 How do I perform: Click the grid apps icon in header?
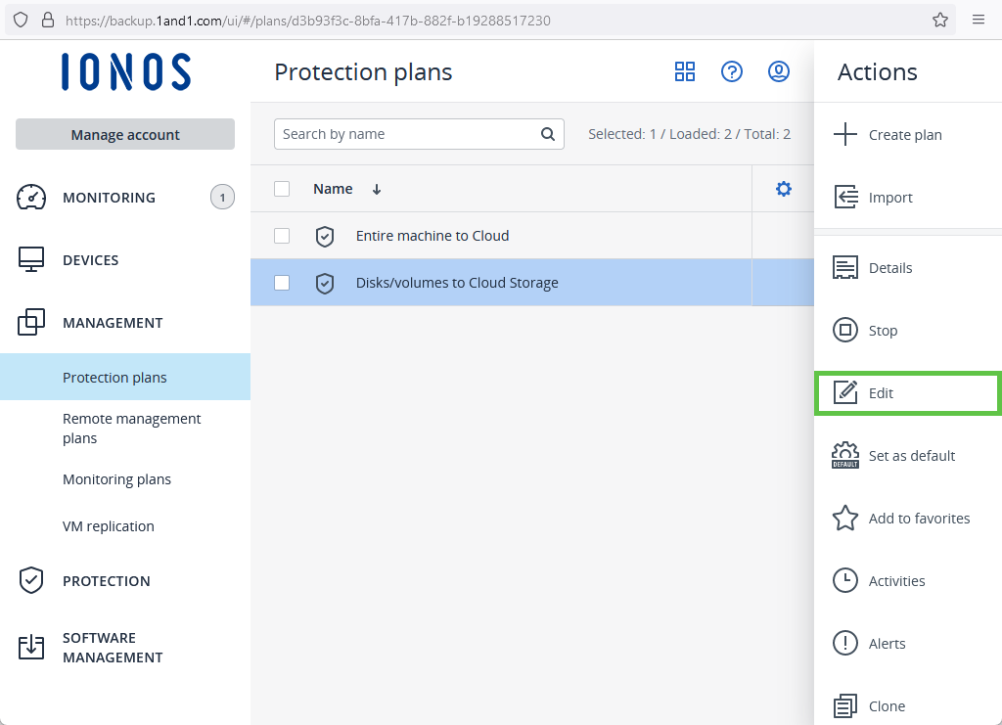pyautogui.click(x=685, y=71)
